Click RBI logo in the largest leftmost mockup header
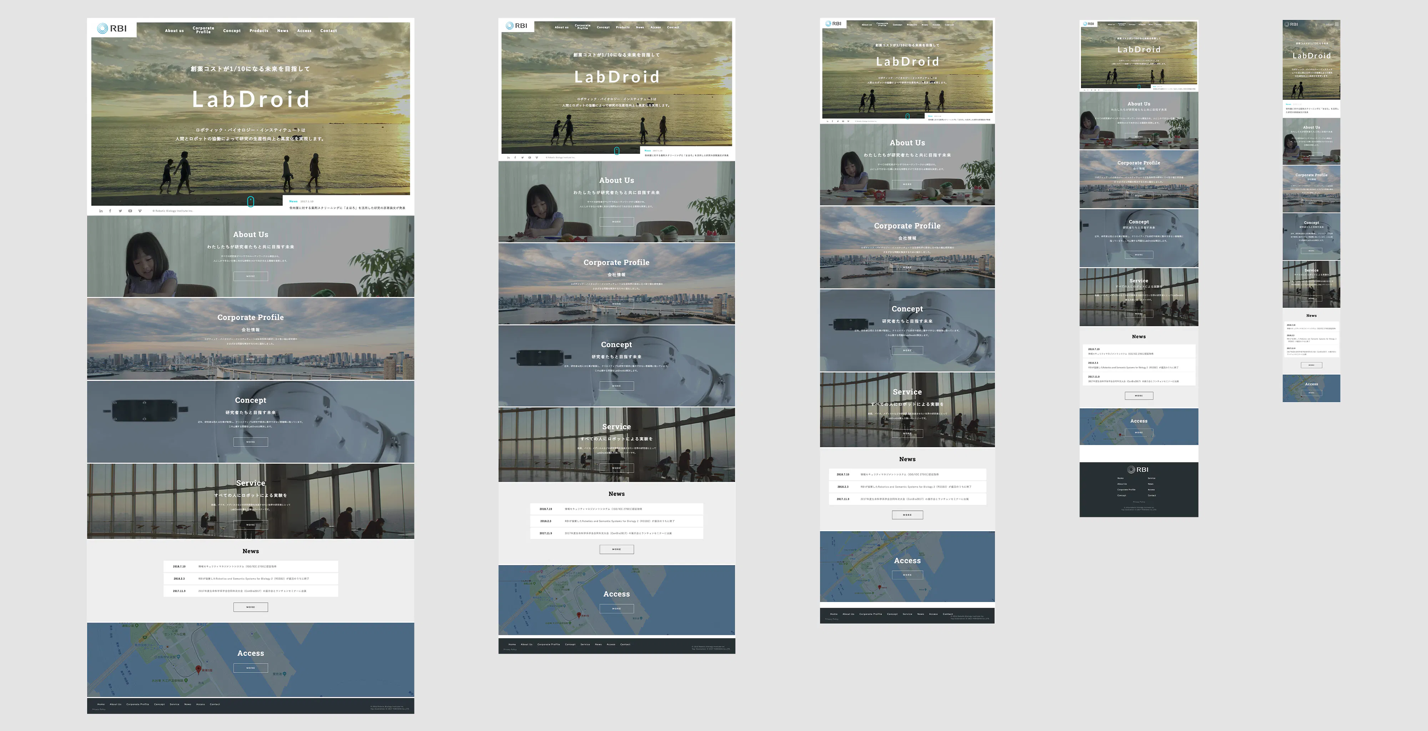This screenshot has width=1428, height=731. pos(112,28)
